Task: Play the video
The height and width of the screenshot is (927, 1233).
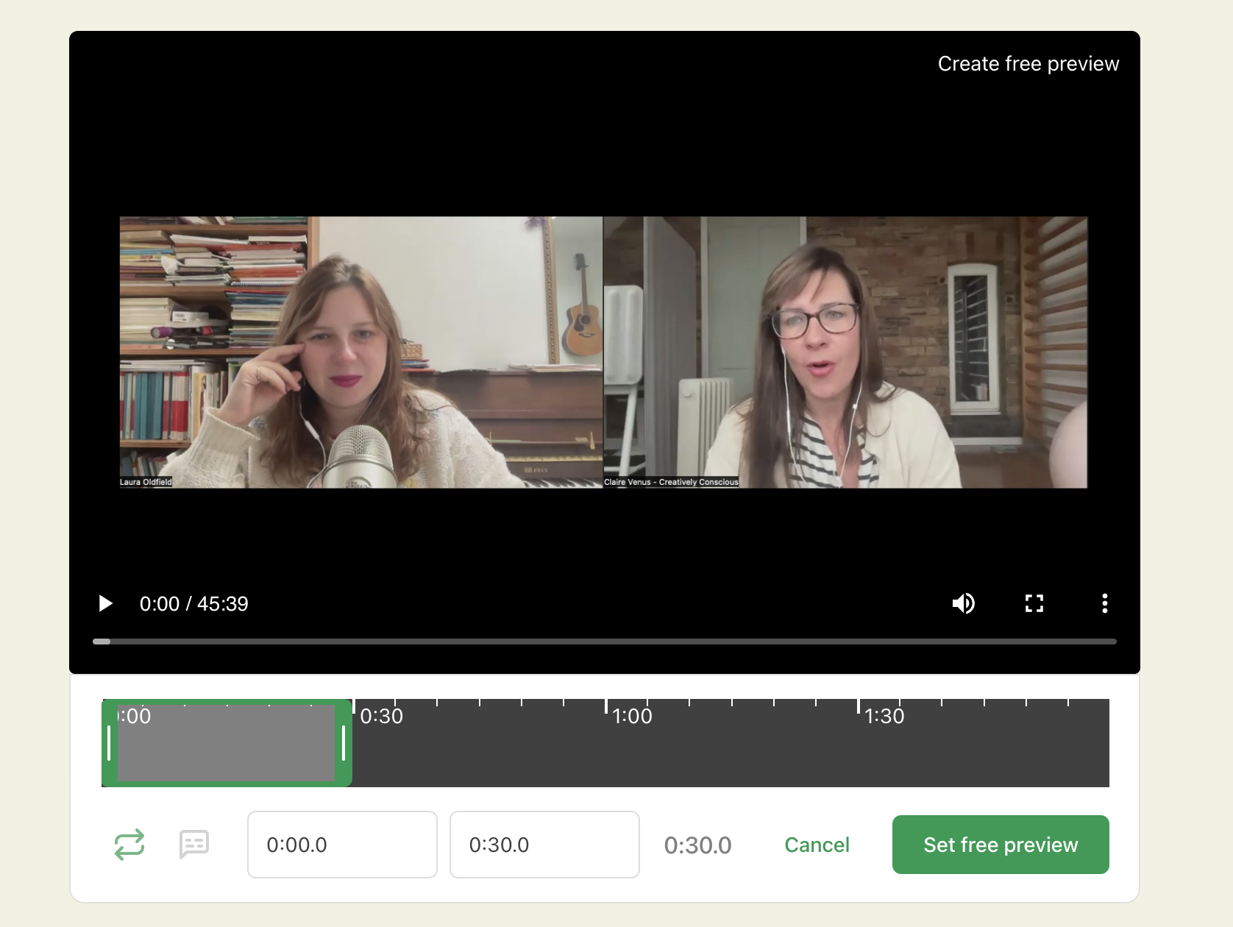Action: click(106, 604)
